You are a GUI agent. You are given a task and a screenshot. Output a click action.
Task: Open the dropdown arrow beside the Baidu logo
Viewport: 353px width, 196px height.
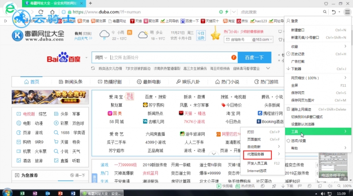(86, 58)
